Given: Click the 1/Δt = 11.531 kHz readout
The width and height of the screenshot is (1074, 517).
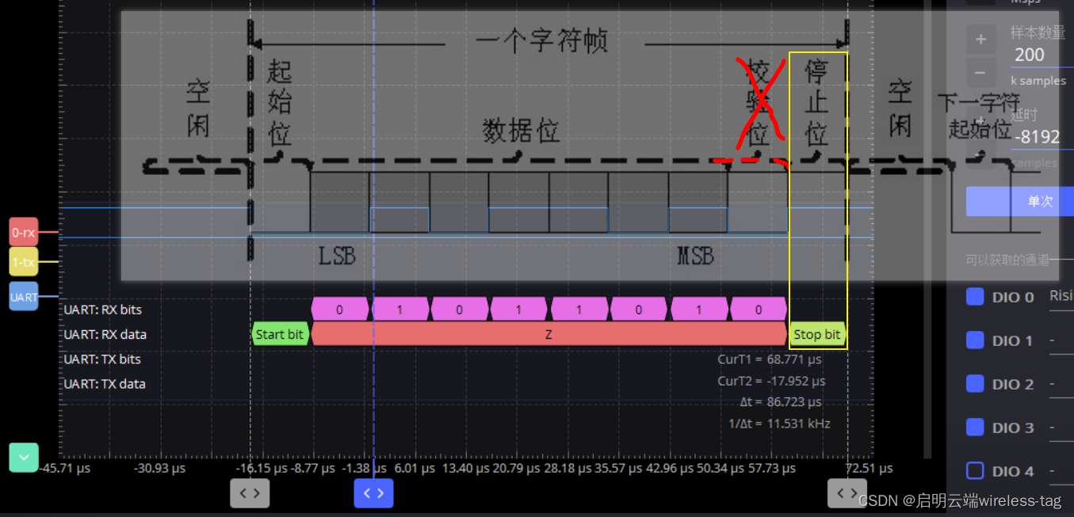Looking at the screenshot, I should pos(779,424).
